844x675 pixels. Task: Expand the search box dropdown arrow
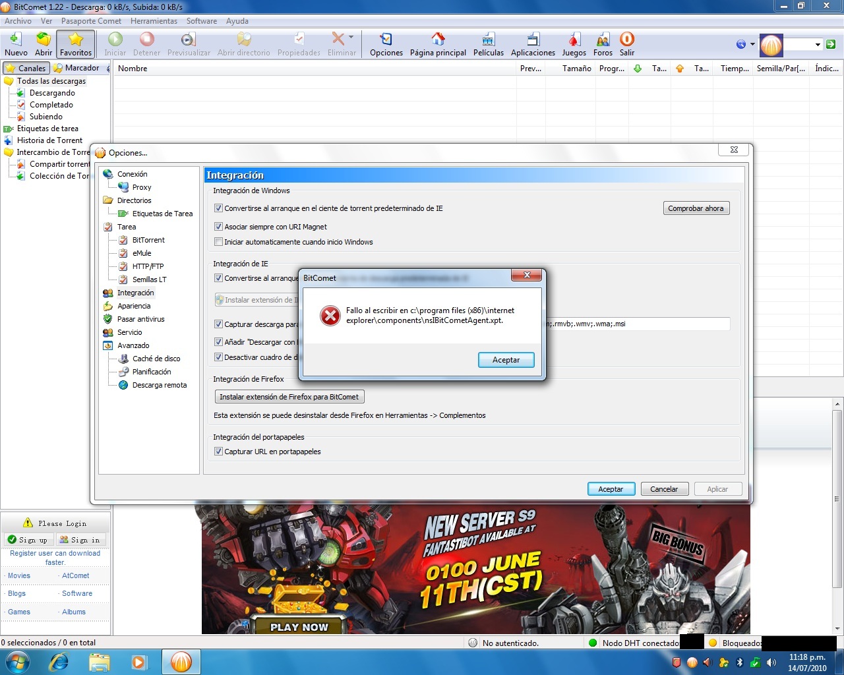[818, 45]
